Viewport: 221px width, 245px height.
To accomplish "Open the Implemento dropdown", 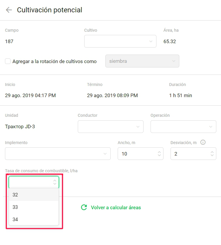I will [x=58, y=153].
